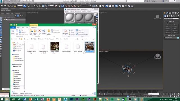Open the Workspace Default dropdown
180x101 pixels.
26,1
